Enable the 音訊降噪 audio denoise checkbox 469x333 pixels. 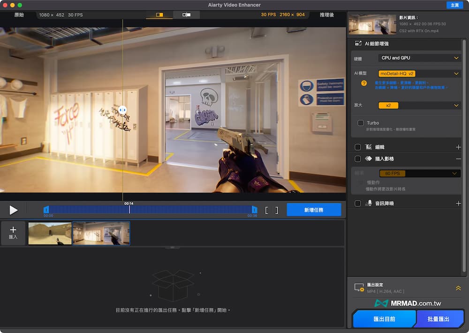pyautogui.click(x=358, y=203)
